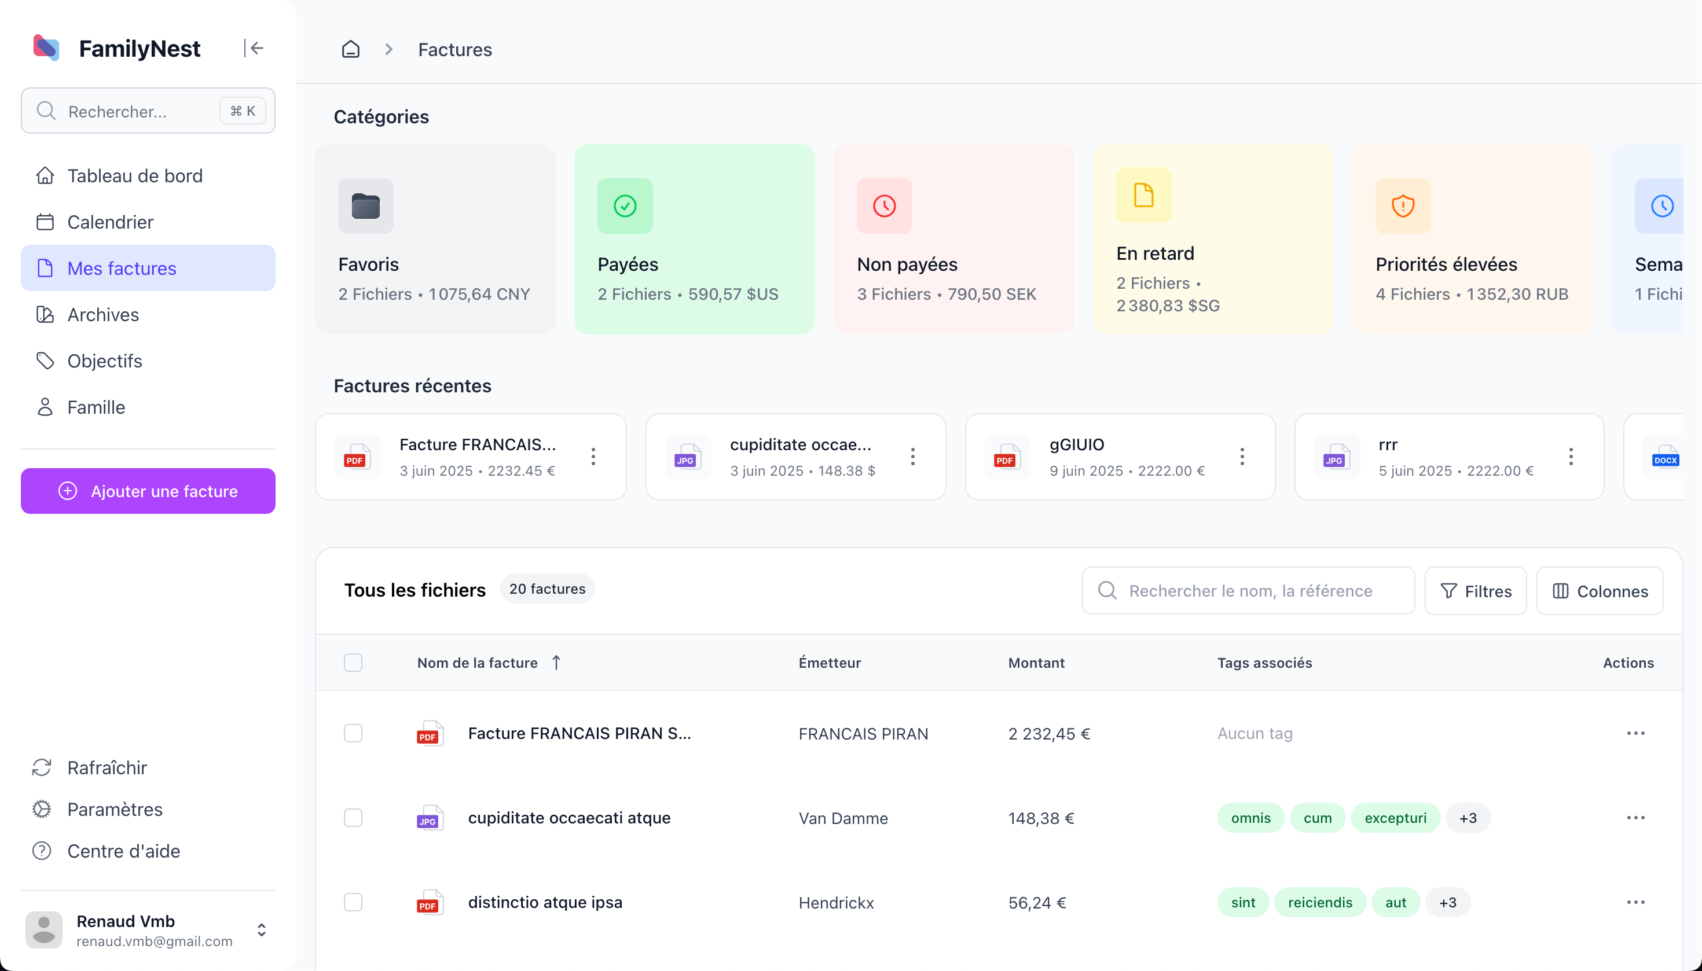Screen dimensions: 1702x971
Task: Open row actions for distinctio atque ipsa
Action: click(1635, 902)
